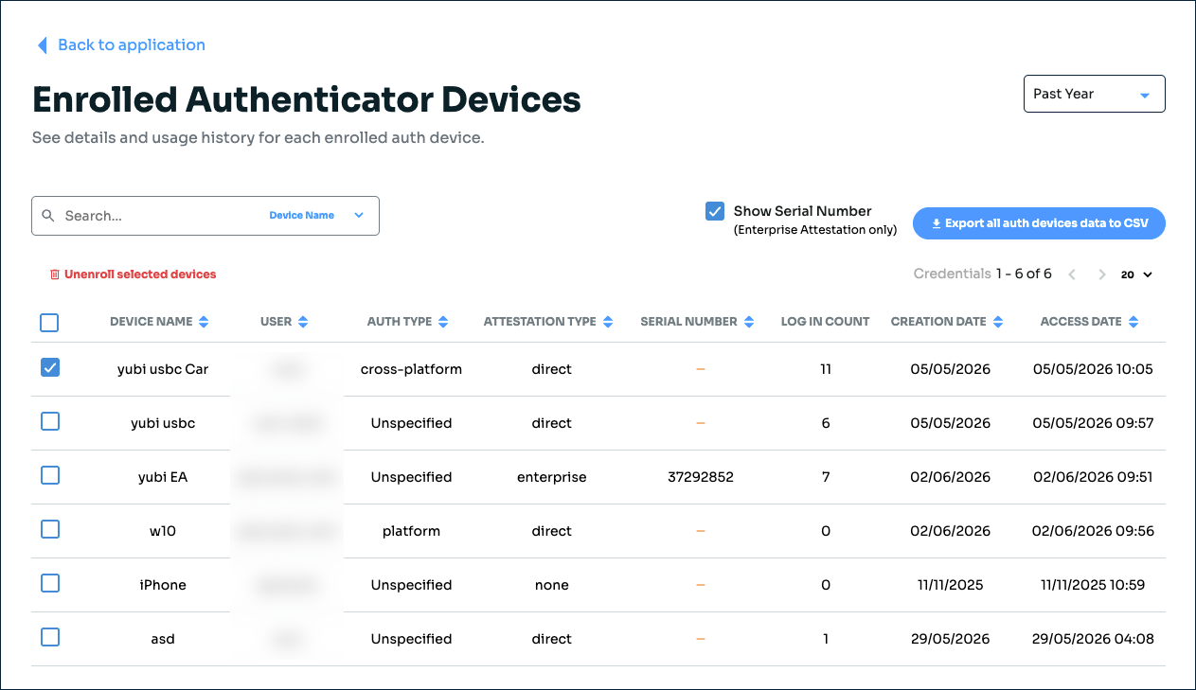Screen dimensions: 1196x690
Task: Check the asd row checkbox
Action: [50, 637]
